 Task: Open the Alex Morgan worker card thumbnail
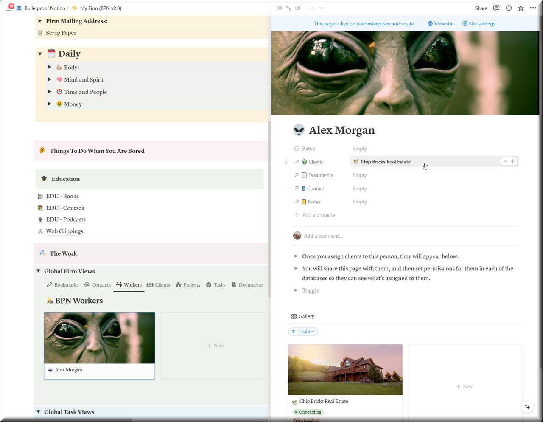pyautogui.click(x=99, y=338)
